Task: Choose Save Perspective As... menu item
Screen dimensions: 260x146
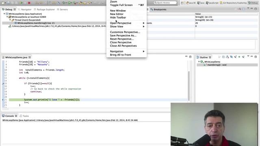Action: tap(126, 36)
